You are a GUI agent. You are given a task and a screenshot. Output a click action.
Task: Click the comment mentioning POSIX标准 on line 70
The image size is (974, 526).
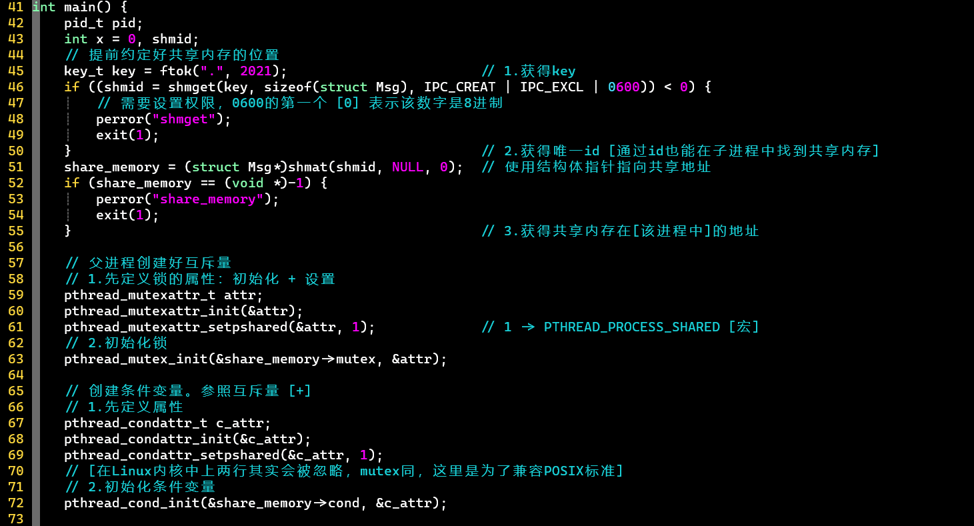point(344,471)
